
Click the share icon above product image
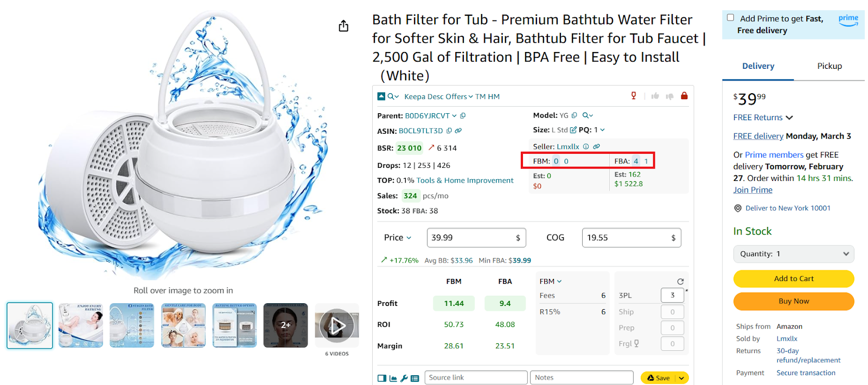[x=343, y=26]
